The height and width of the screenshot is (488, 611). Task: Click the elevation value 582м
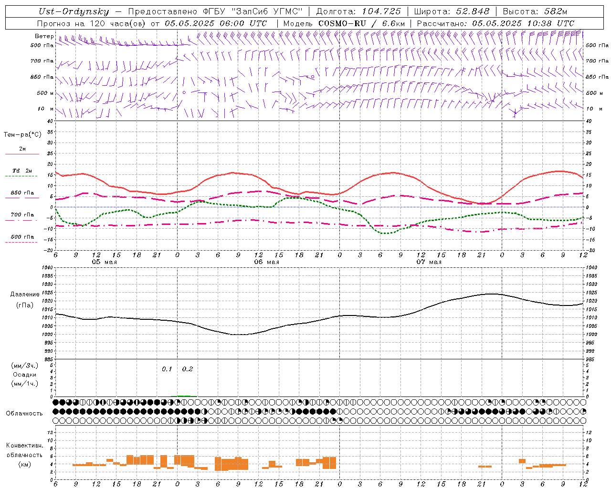pyautogui.click(x=556, y=11)
